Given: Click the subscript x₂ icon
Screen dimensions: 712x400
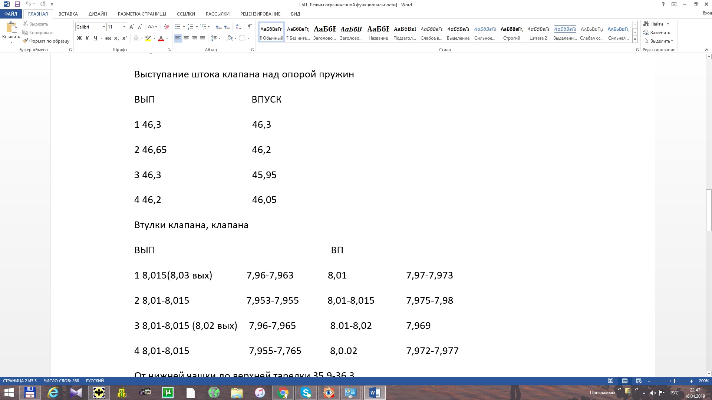Looking at the screenshot, I should [116, 38].
